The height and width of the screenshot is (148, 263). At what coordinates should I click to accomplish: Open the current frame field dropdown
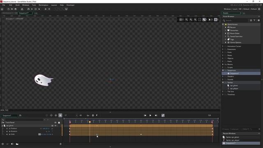[77, 116]
